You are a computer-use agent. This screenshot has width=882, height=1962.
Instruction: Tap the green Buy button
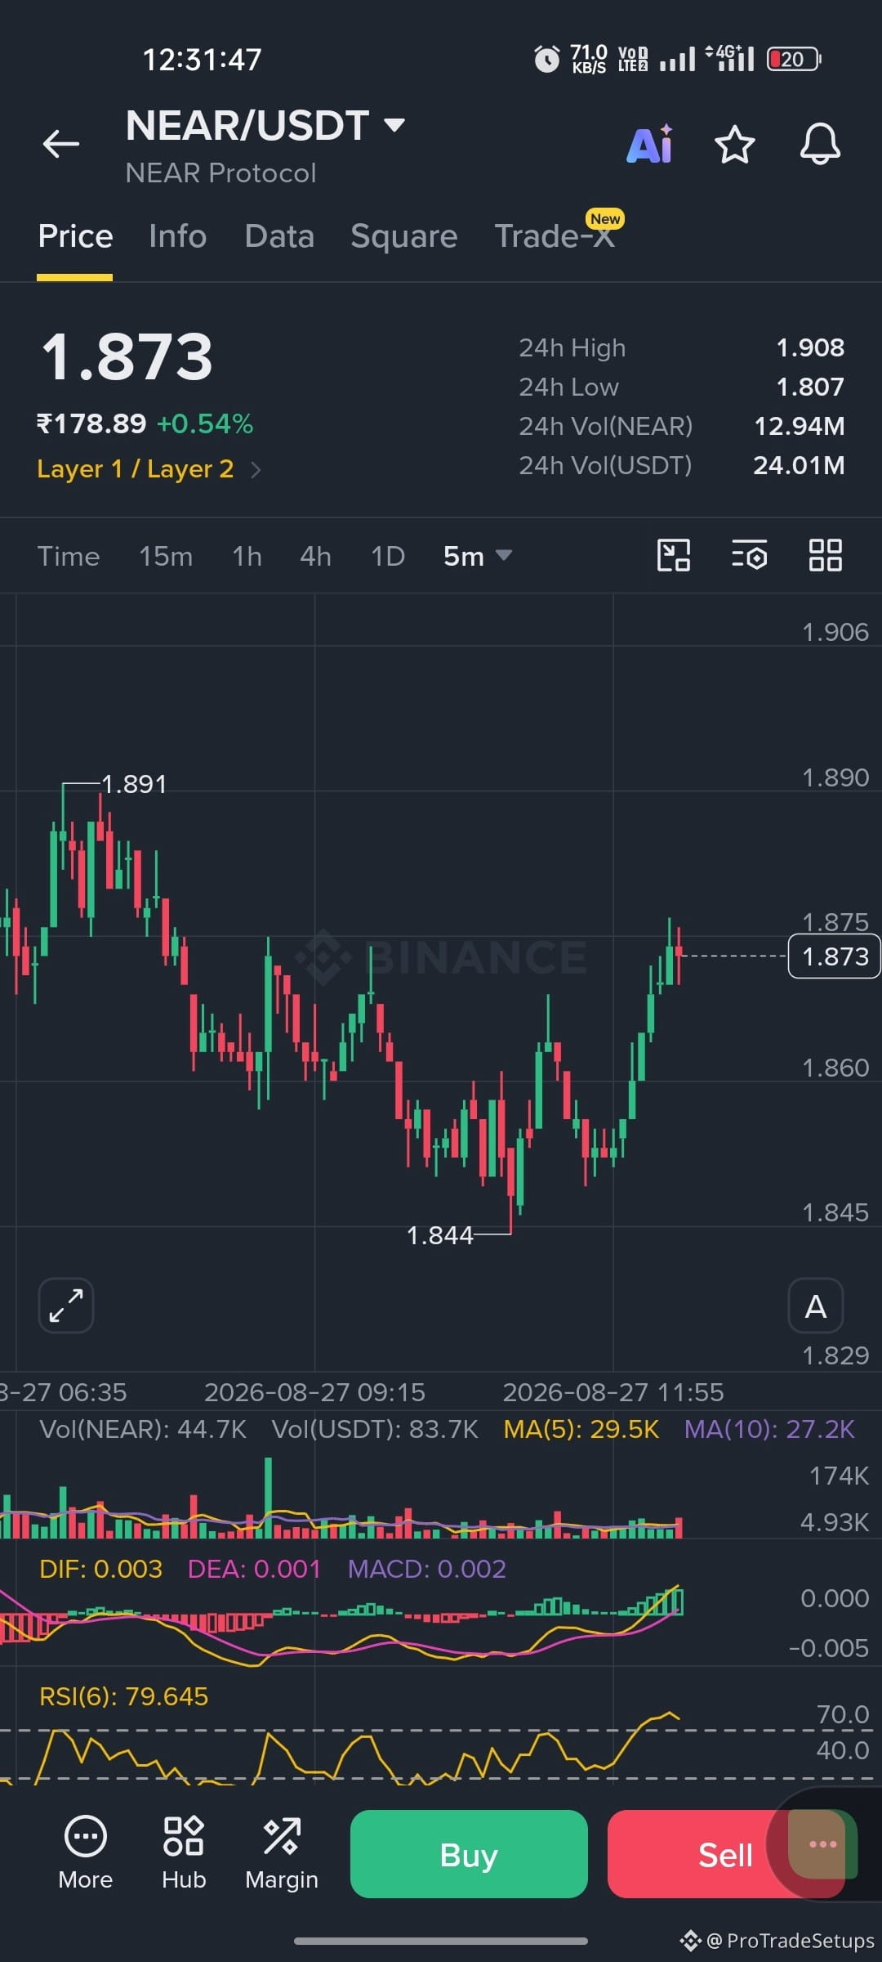tap(469, 1854)
